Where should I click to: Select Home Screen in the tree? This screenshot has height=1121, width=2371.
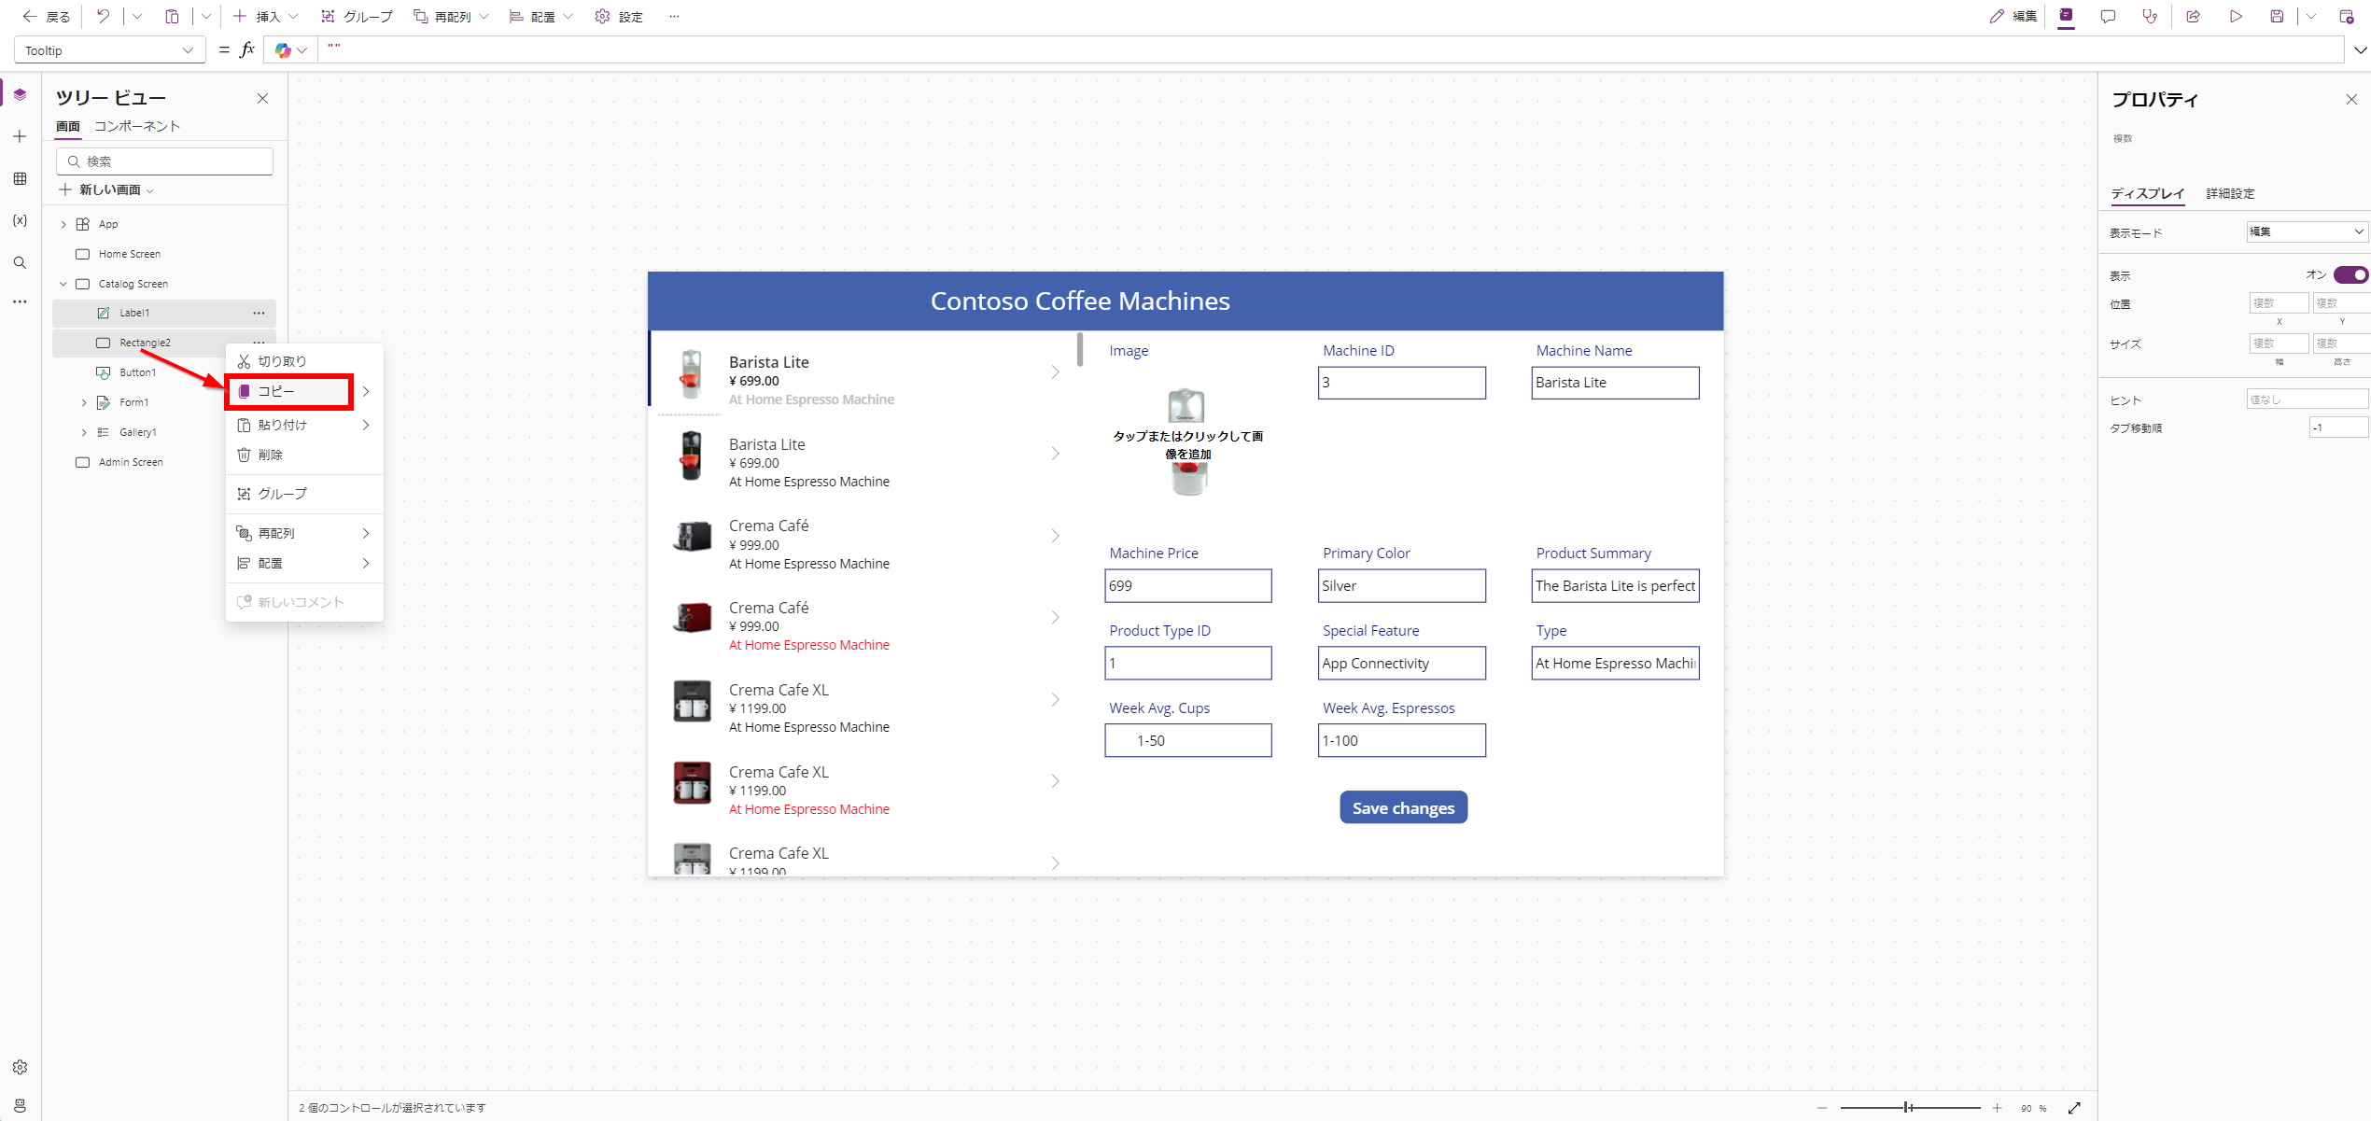pos(130,254)
